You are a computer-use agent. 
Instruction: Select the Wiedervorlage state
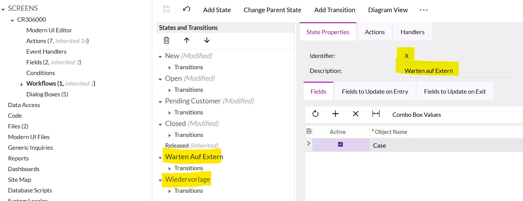click(x=187, y=179)
